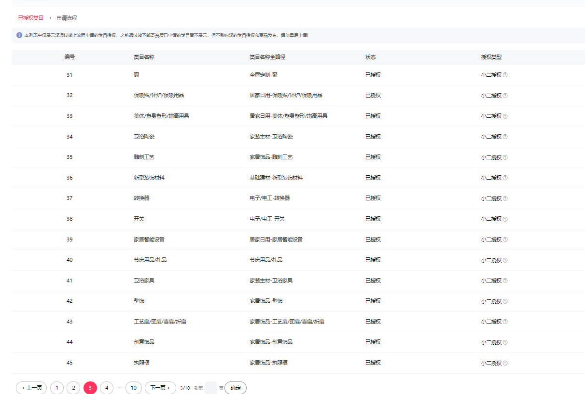585x394 pixels.
Task: Select page 2 in pagination
Action: click(x=73, y=388)
